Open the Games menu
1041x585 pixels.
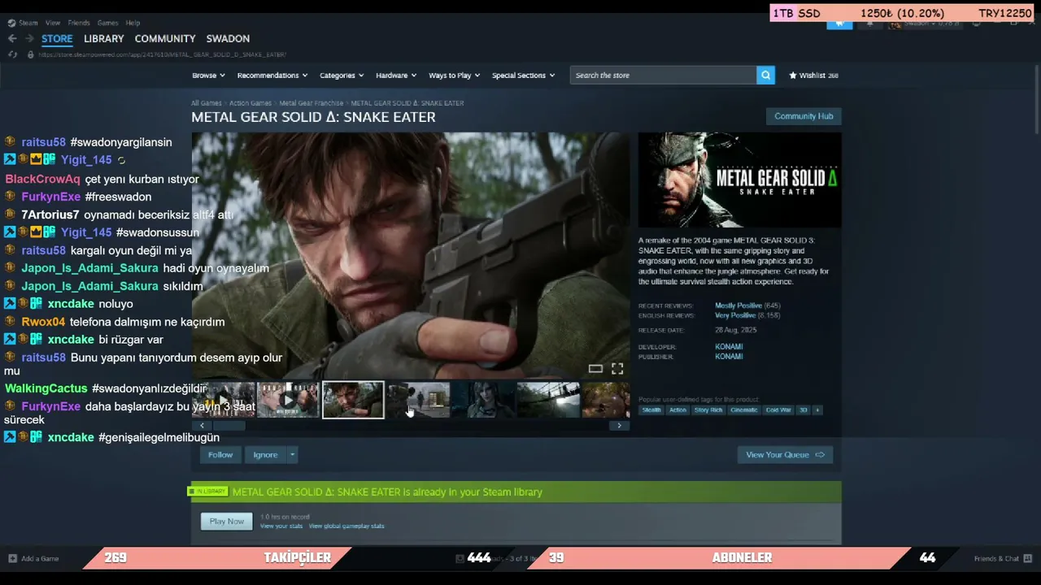pos(107,23)
